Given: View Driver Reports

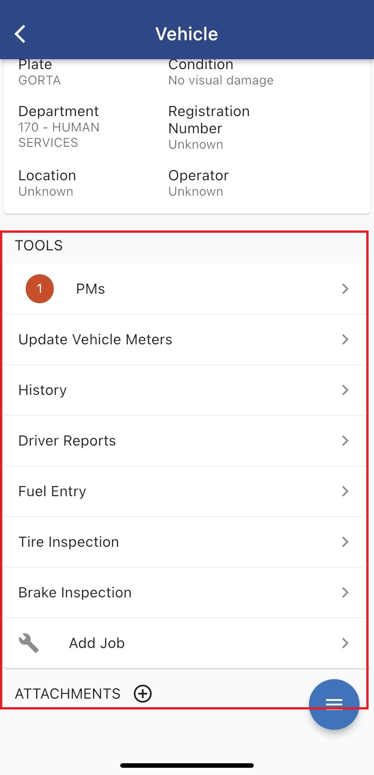Looking at the screenshot, I should [67, 441].
